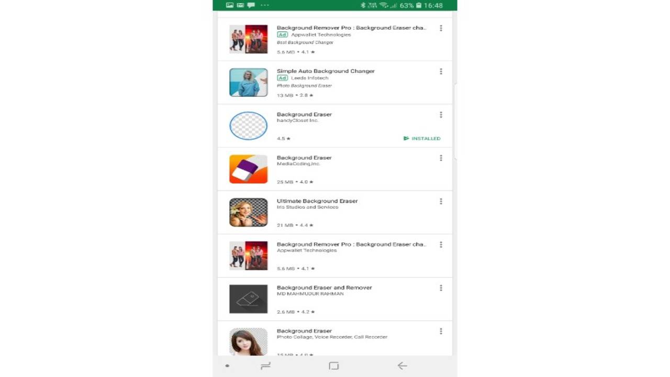Open overflow menu for Simple Auto Background Changer

pyautogui.click(x=441, y=72)
